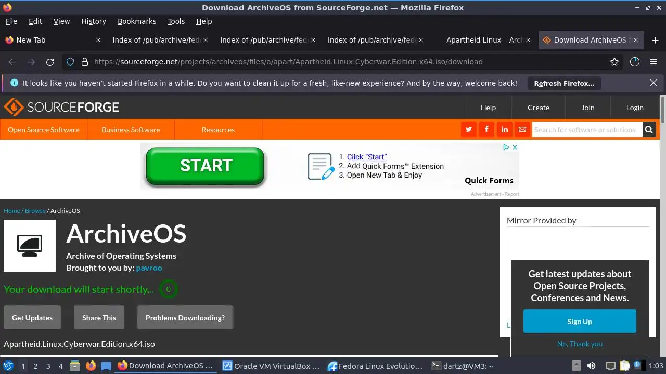Screen dimensions: 666x374
Task: Open the Edit menu
Action: pyautogui.click(x=35, y=21)
